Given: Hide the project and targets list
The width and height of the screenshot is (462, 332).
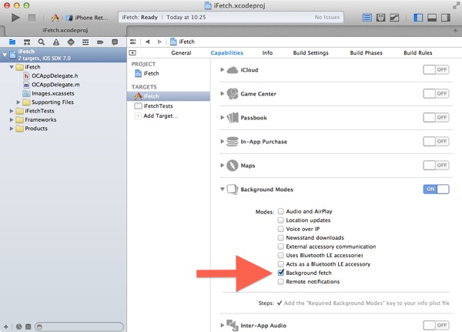Looking at the screenshot, I should [x=132, y=53].
